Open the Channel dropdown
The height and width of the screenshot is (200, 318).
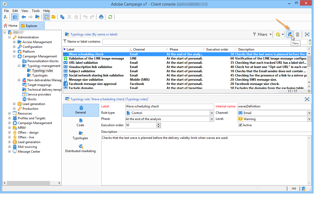point(309,113)
